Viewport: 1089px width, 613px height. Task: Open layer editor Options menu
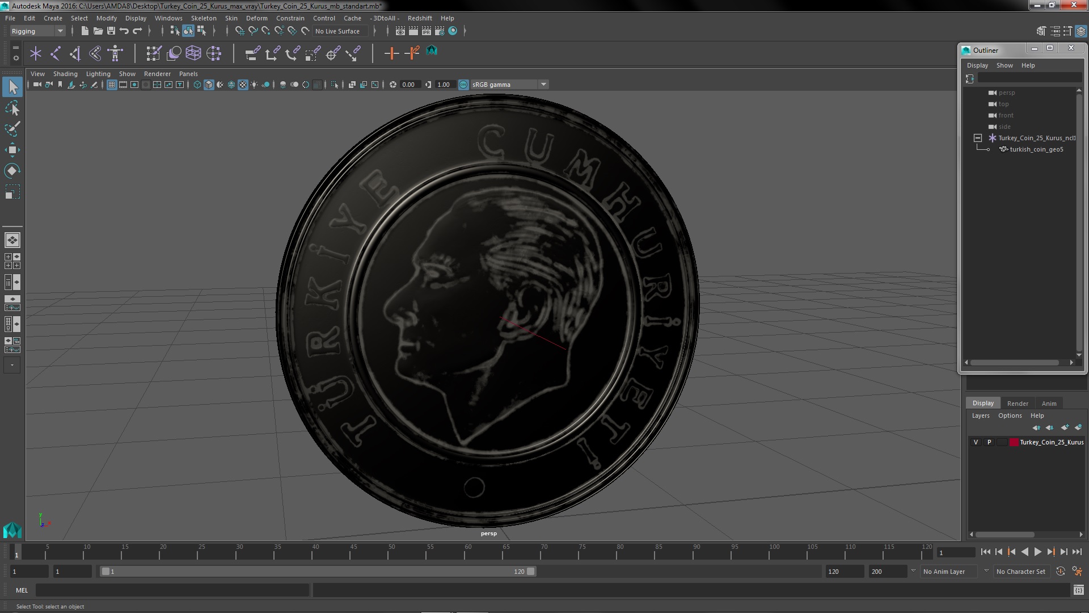tap(1010, 415)
